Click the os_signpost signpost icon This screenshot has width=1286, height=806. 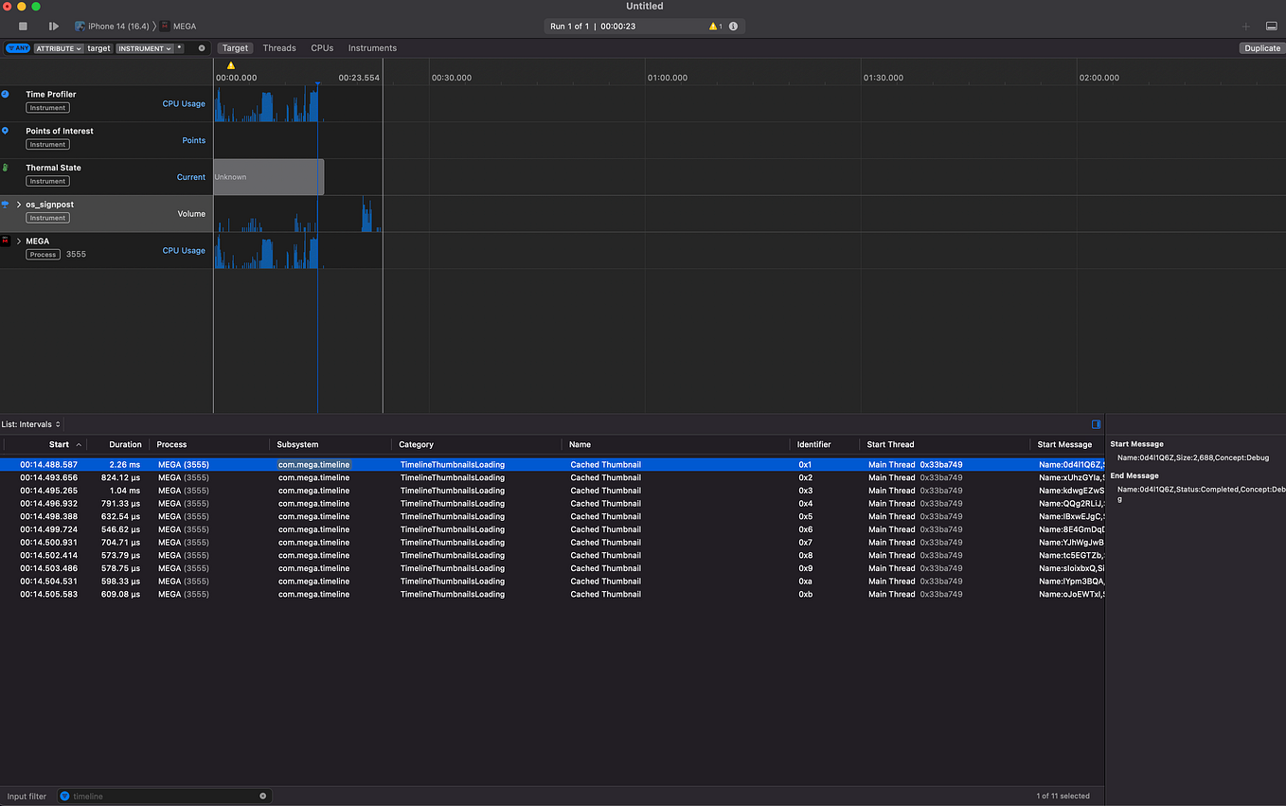pos(7,205)
